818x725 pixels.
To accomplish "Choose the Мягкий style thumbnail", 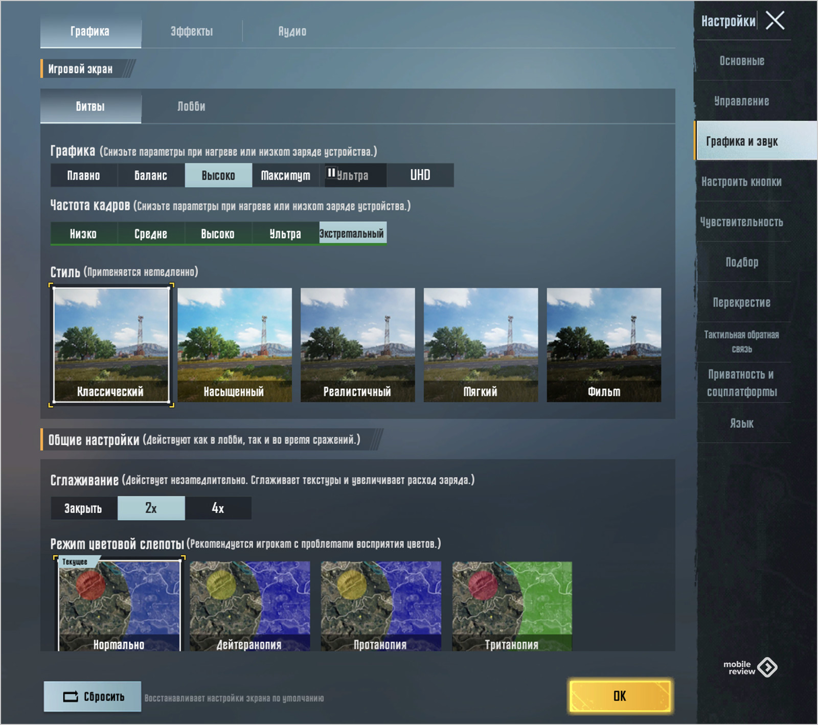I will pyautogui.click(x=481, y=345).
